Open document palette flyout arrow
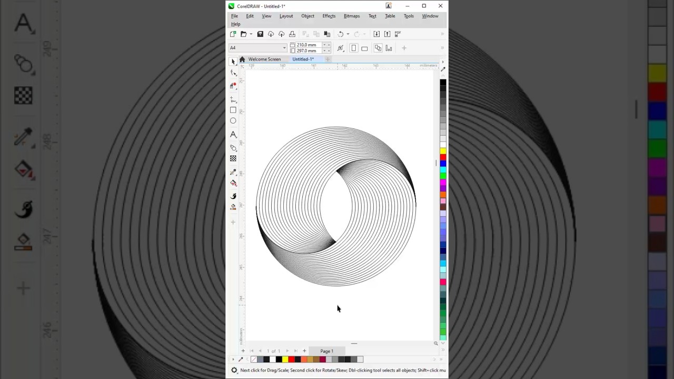The image size is (674, 379). click(233, 360)
